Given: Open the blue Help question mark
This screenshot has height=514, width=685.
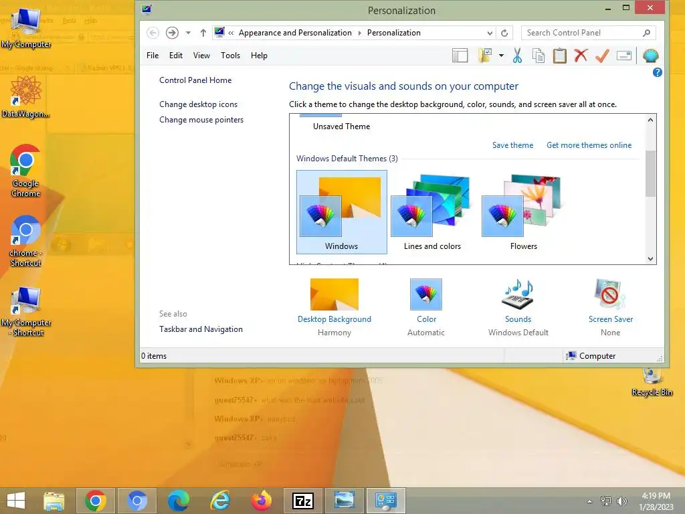Looking at the screenshot, I should pos(657,72).
